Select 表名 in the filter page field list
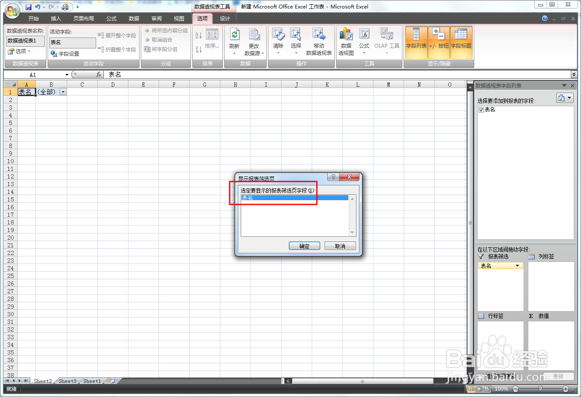The height and width of the screenshot is (397, 581). click(295, 198)
